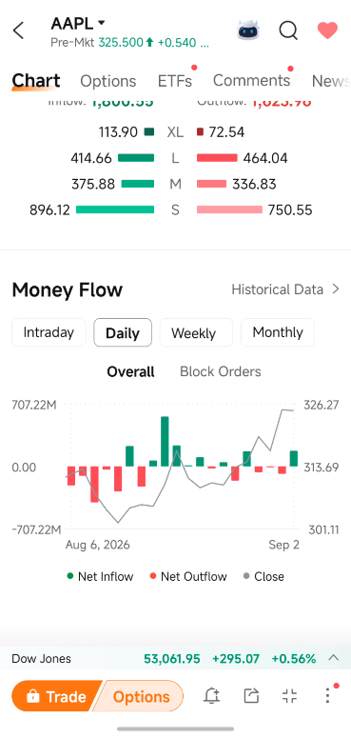This screenshot has height=738, width=351.
Task: Switch to Block Orders view
Action: [x=221, y=371]
